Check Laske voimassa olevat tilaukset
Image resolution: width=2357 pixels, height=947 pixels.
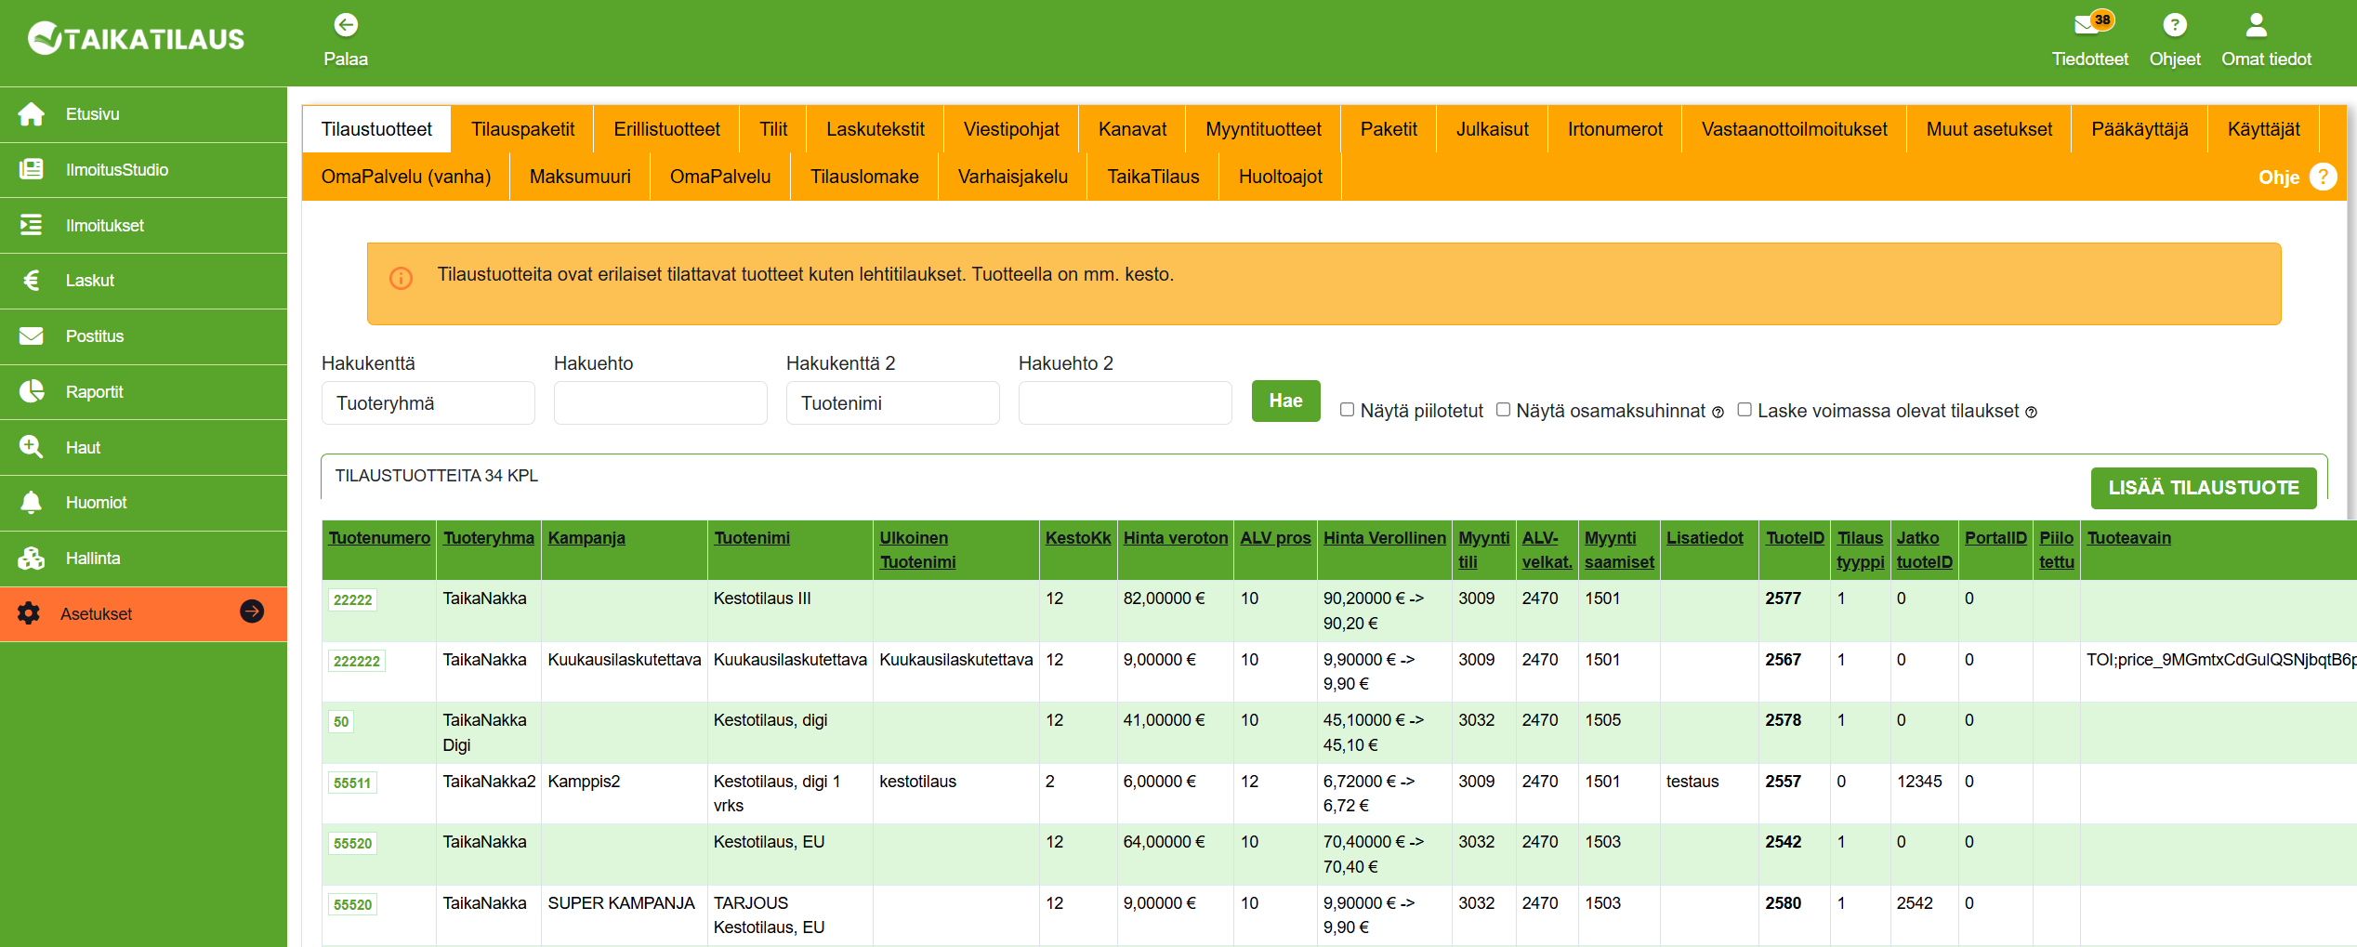click(x=1745, y=410)
